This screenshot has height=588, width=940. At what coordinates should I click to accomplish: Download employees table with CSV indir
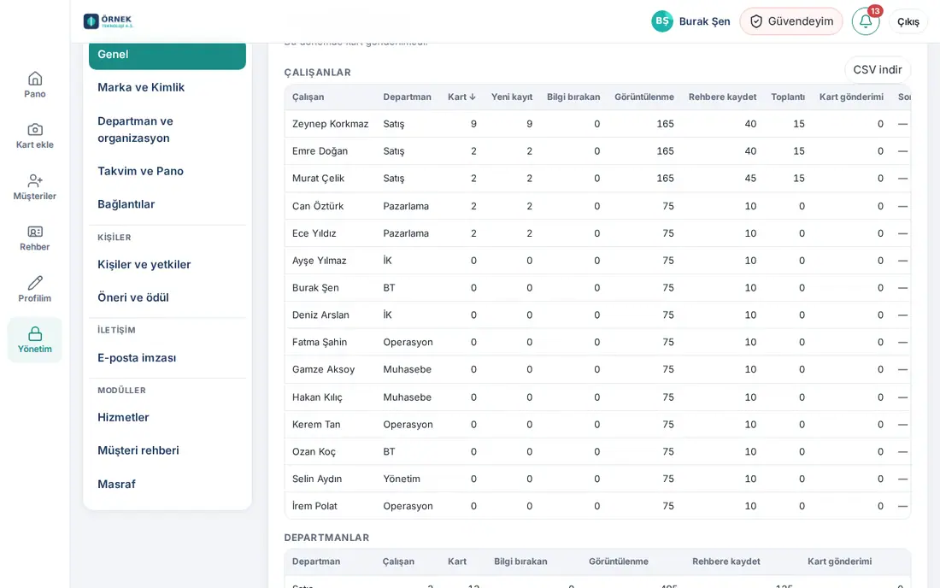[877, 69]
